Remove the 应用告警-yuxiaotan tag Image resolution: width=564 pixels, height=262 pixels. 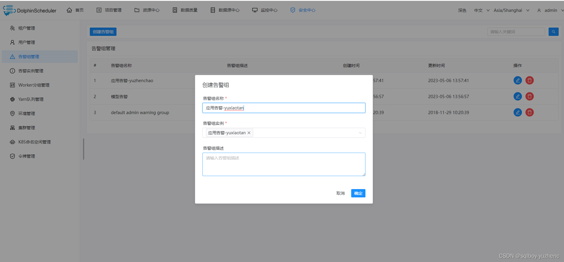(249, 133)
